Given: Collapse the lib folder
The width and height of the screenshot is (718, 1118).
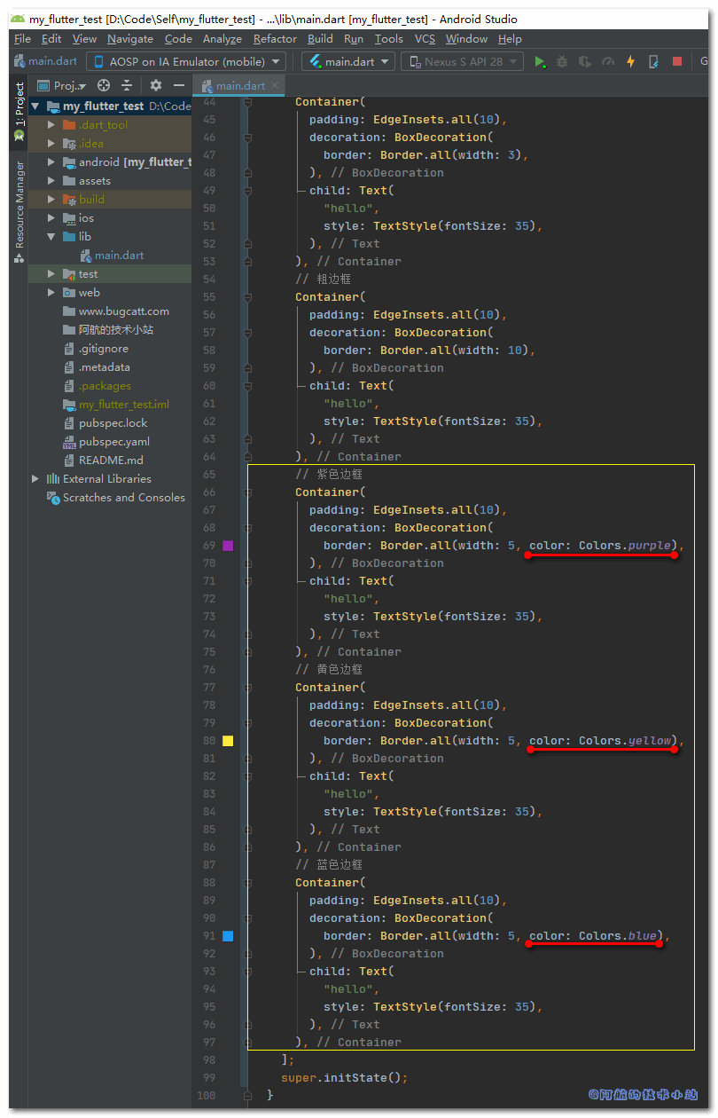Looking at the screenshot, I should coord(51,237).
